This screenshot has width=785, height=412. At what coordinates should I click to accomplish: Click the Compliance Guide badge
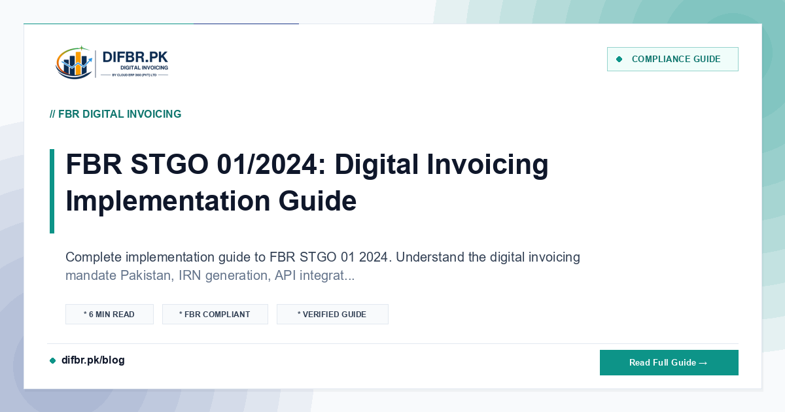[x=672, y=59]
